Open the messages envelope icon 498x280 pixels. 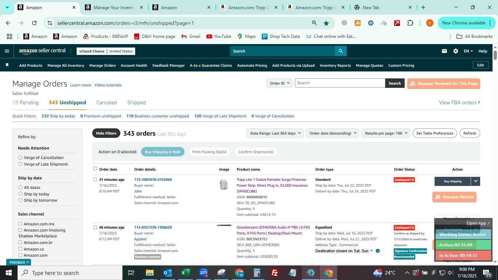coord(444,51)
